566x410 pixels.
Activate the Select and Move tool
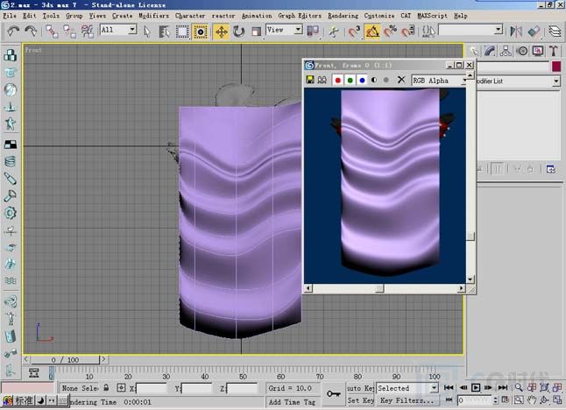tap(221, 32)
